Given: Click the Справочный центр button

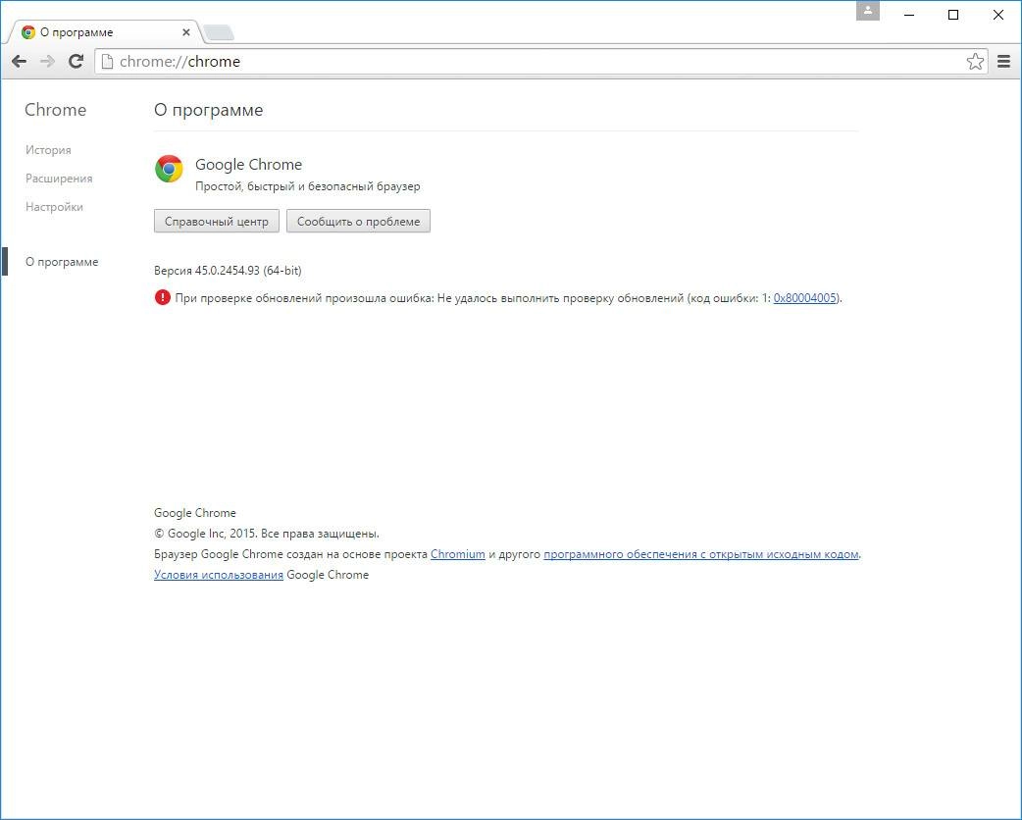Looking at the screenshot, I should point(217,221).
